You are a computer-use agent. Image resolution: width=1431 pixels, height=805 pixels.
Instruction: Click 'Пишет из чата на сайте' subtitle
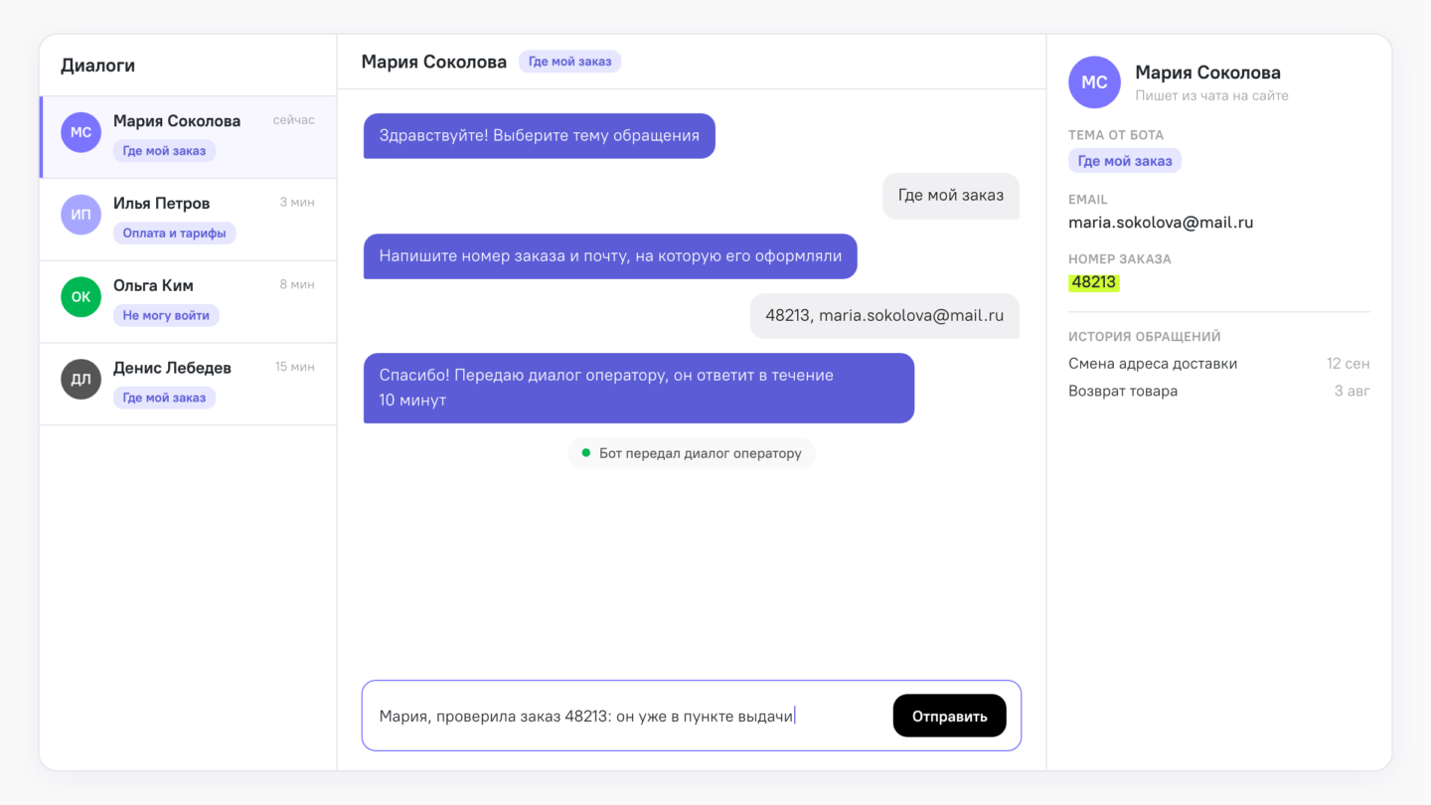click(1212, 96)
